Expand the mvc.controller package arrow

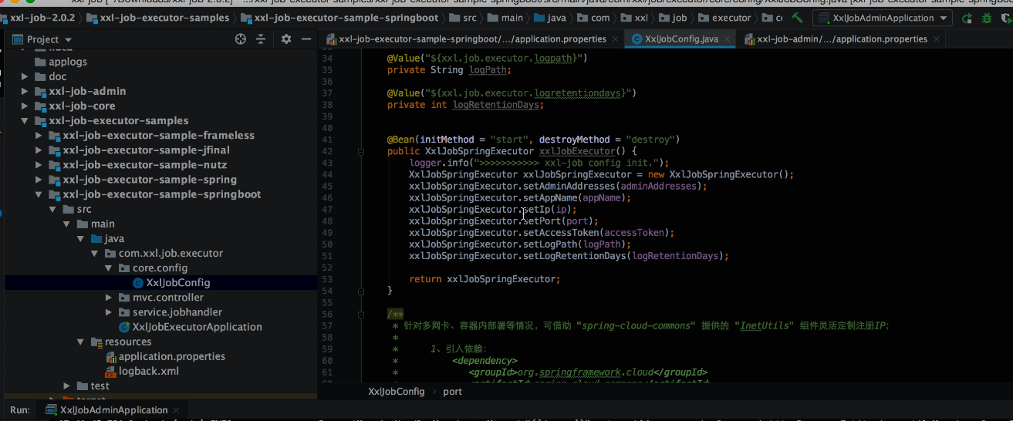point(109,298)
